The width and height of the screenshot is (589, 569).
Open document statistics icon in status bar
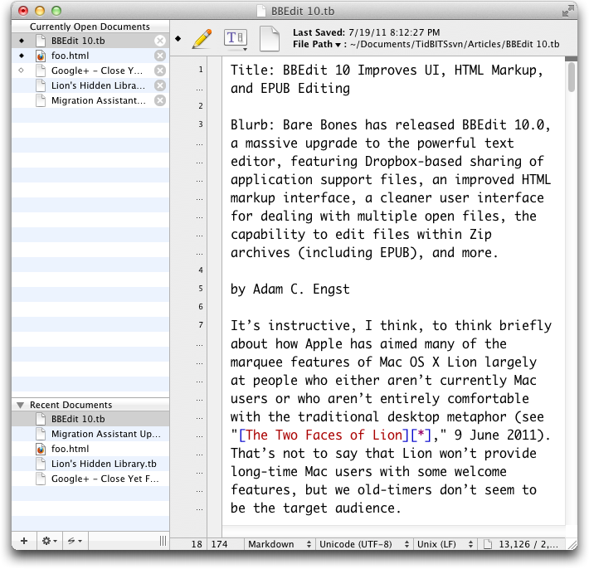[489, 544]
